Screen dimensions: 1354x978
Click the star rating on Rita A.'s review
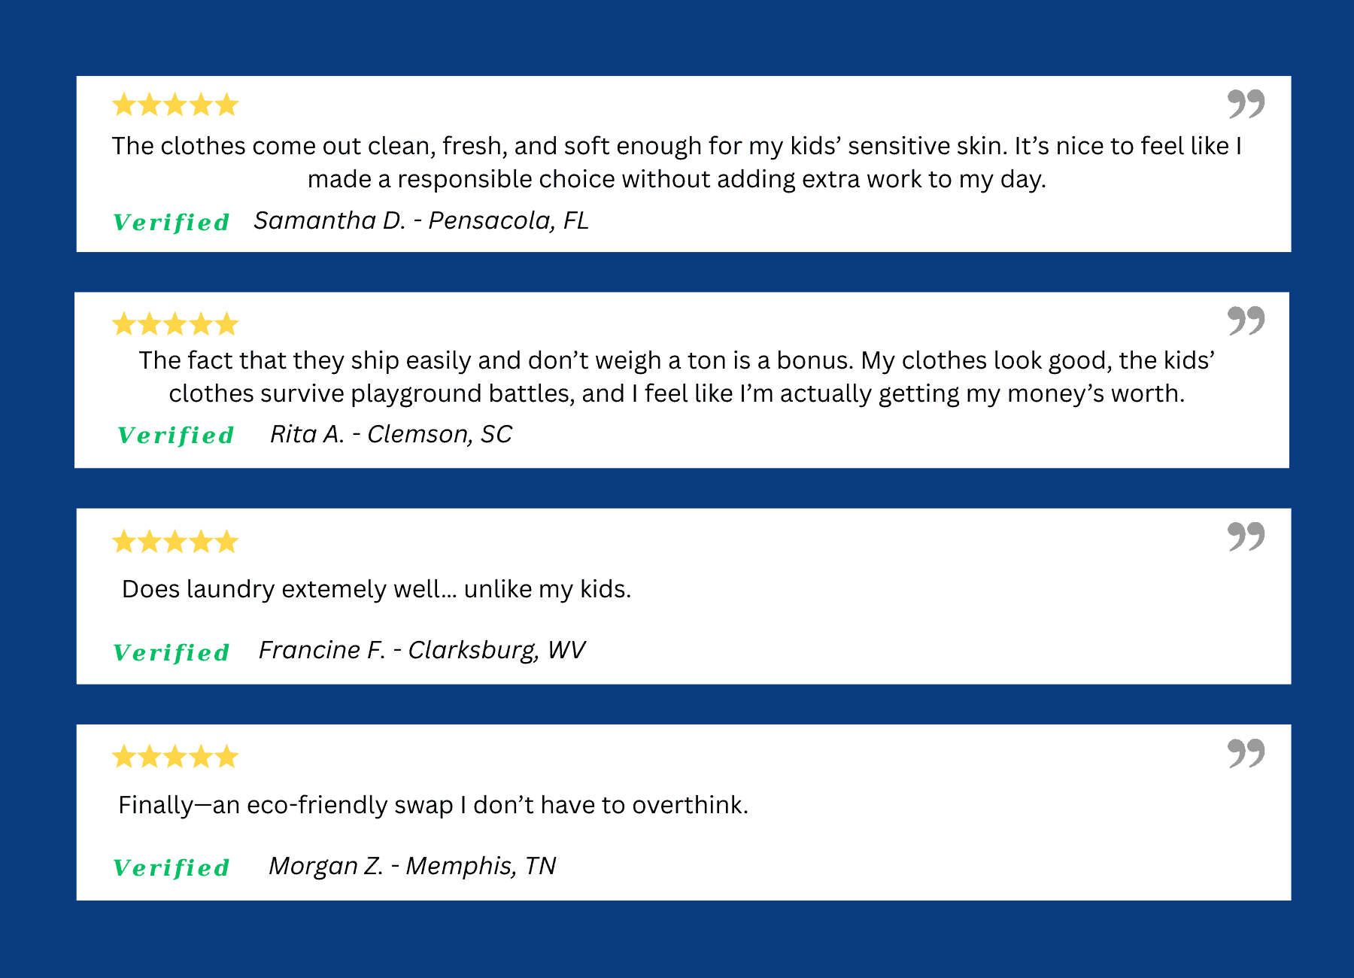pyautogui.click(x=175, y=324)
